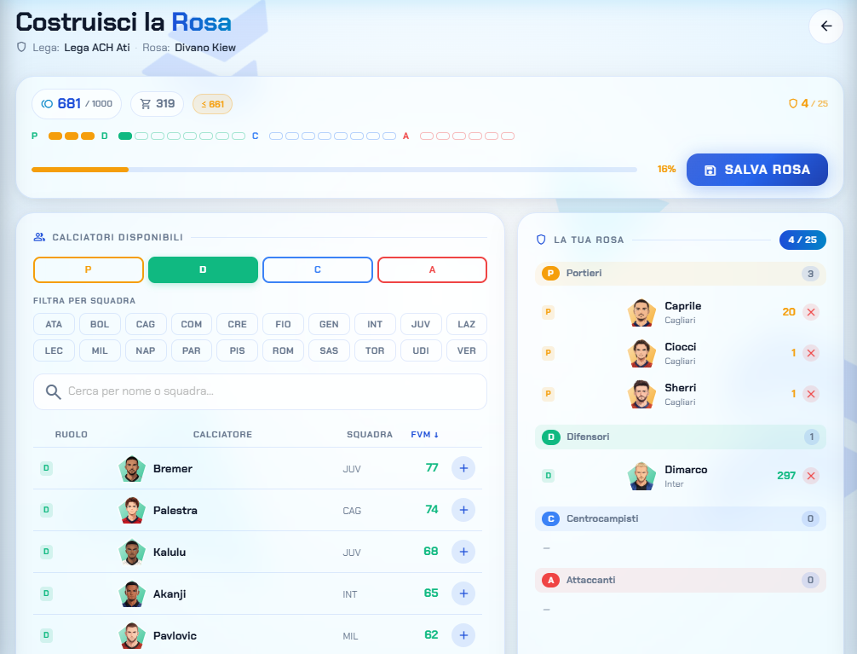The image size is (857, 654).
Task: Click the shield icon next to Lega
Action: [x=21, y=47]
